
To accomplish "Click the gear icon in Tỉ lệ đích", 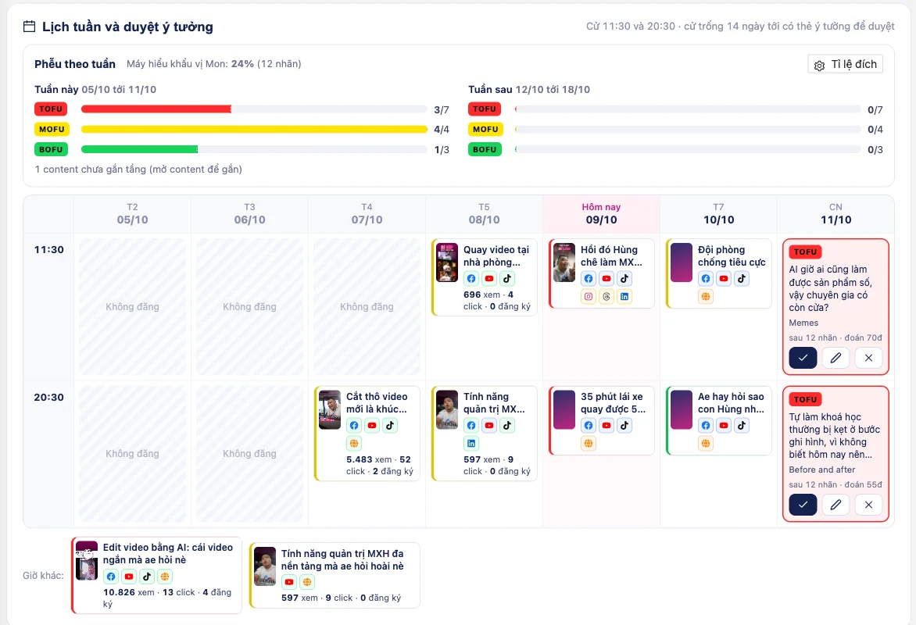I will (x=820, y=65).
